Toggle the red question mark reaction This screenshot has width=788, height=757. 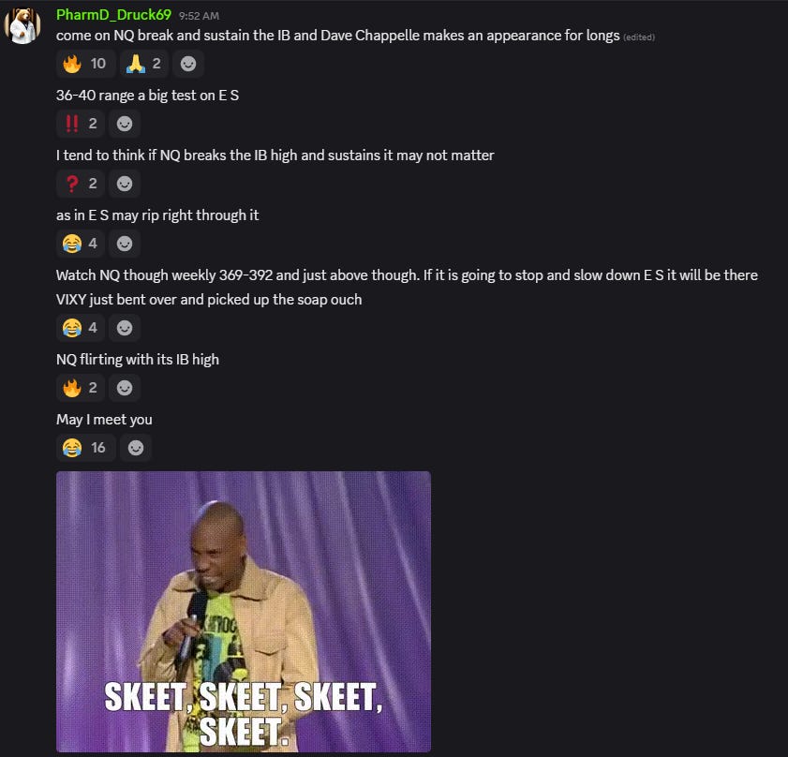[81, 184]
